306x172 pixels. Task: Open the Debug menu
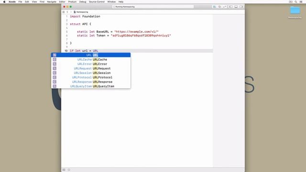[83, 2]
